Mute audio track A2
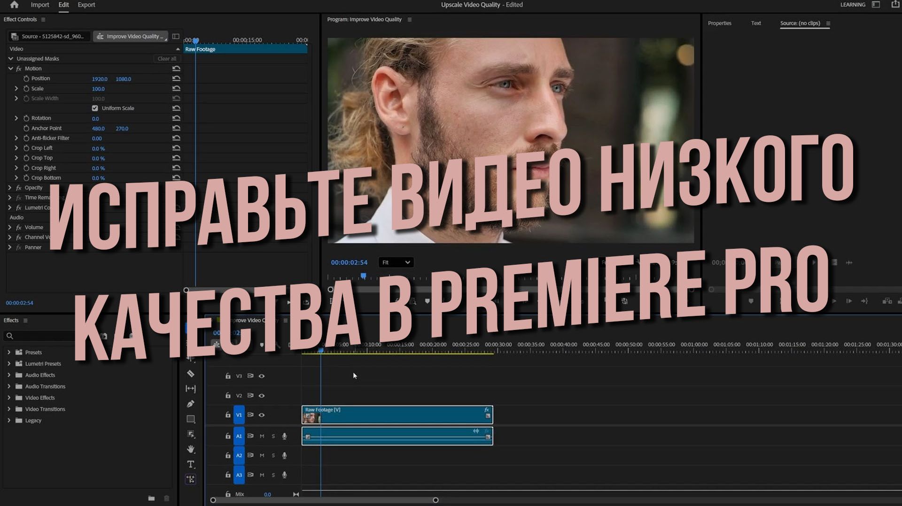Image resolution: width=902 pixels, height=506 pixels. pos(262,455)
